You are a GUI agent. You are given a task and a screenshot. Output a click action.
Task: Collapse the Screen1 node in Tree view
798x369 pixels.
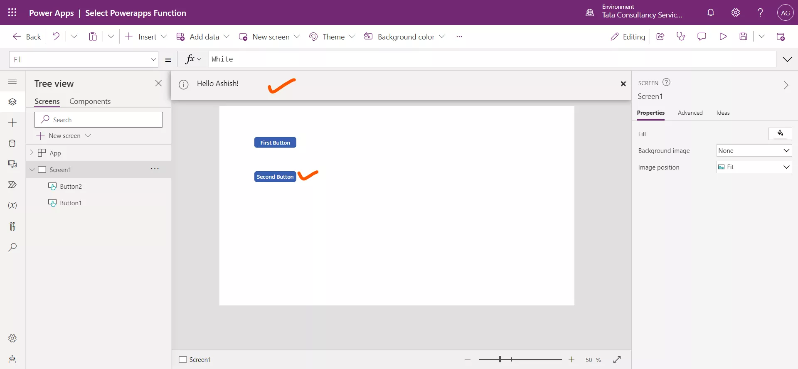tap(32, 170)
